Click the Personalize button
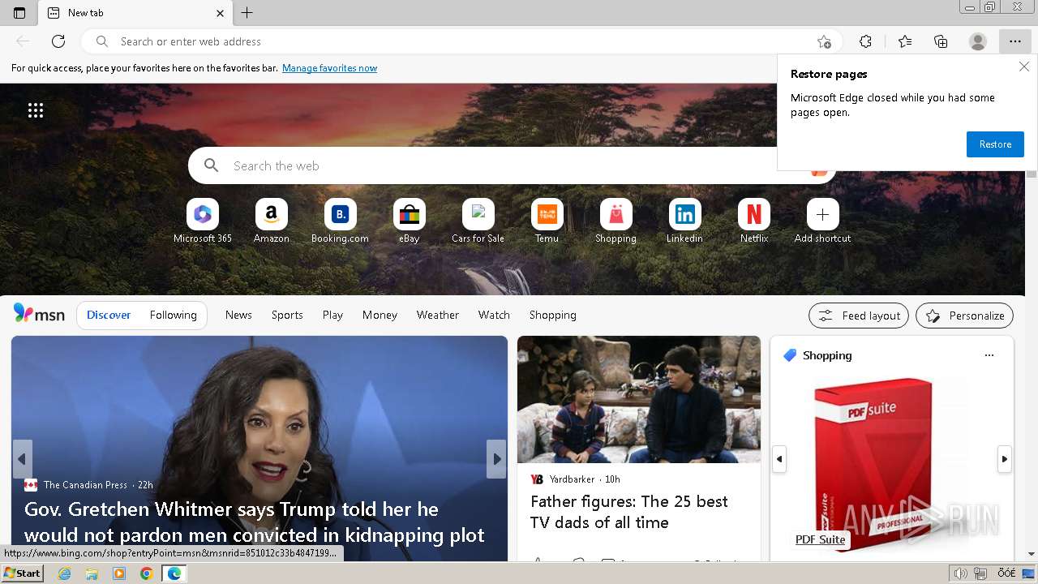 point(964,316)
